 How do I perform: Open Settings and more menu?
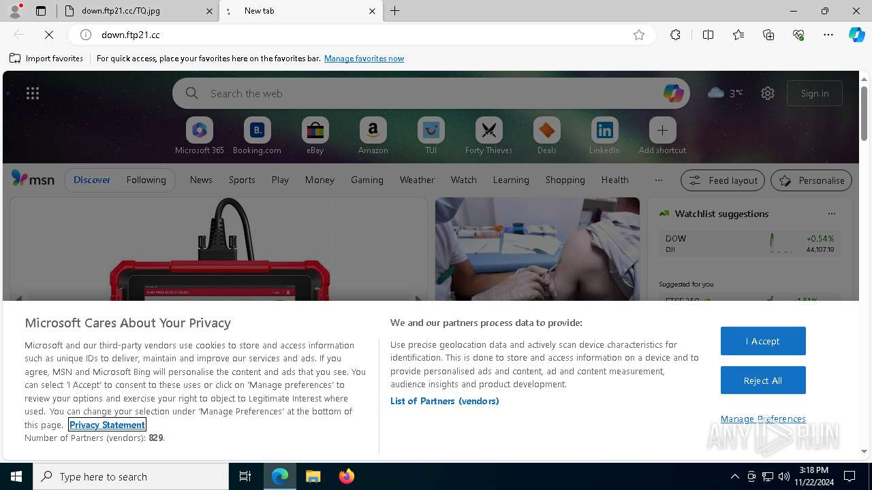point(828,35)
